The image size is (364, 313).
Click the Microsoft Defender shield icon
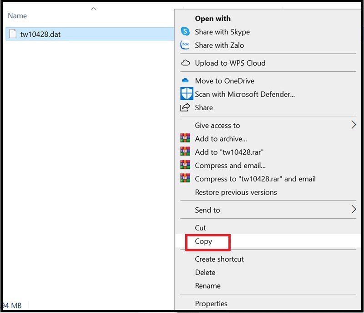187,94
